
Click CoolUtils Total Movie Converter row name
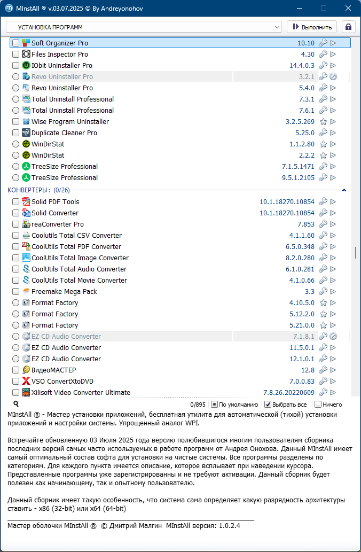79,281
